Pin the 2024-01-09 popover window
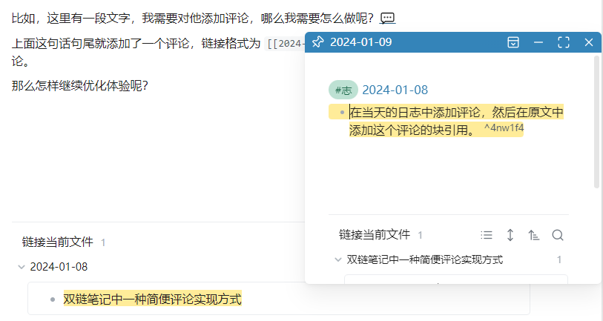 (318, 42)
